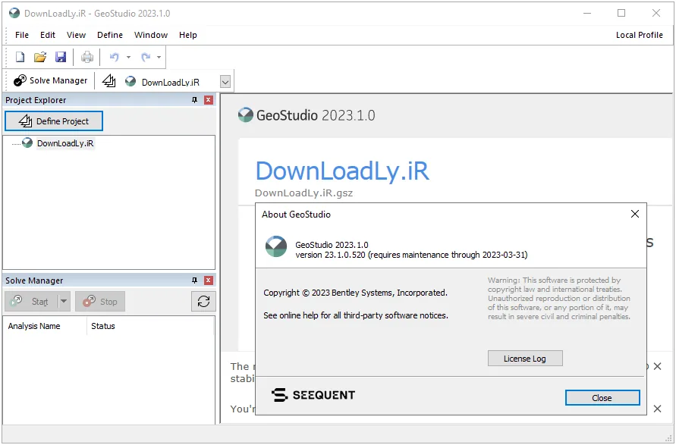Open the Define menu

[x=110, y=35]
